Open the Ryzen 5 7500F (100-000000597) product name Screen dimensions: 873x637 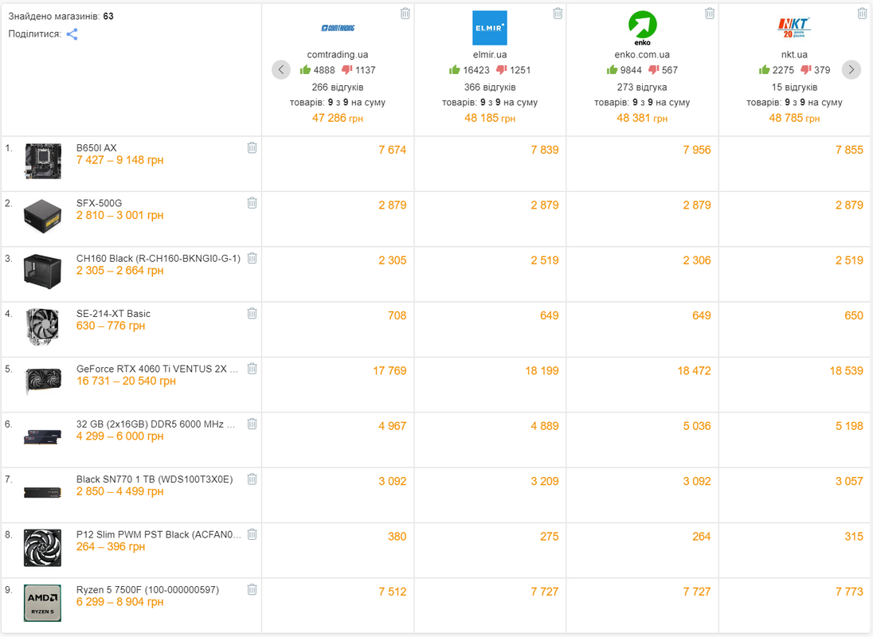point(147,589)
